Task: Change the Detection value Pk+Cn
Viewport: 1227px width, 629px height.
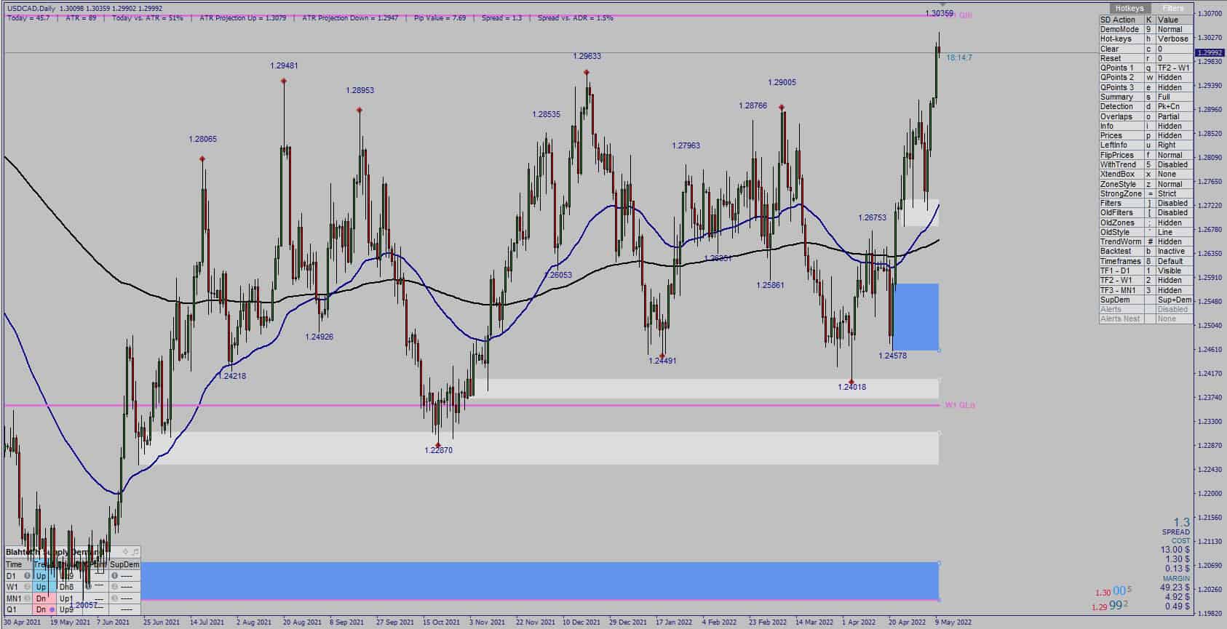Action: click(1173, 106)
